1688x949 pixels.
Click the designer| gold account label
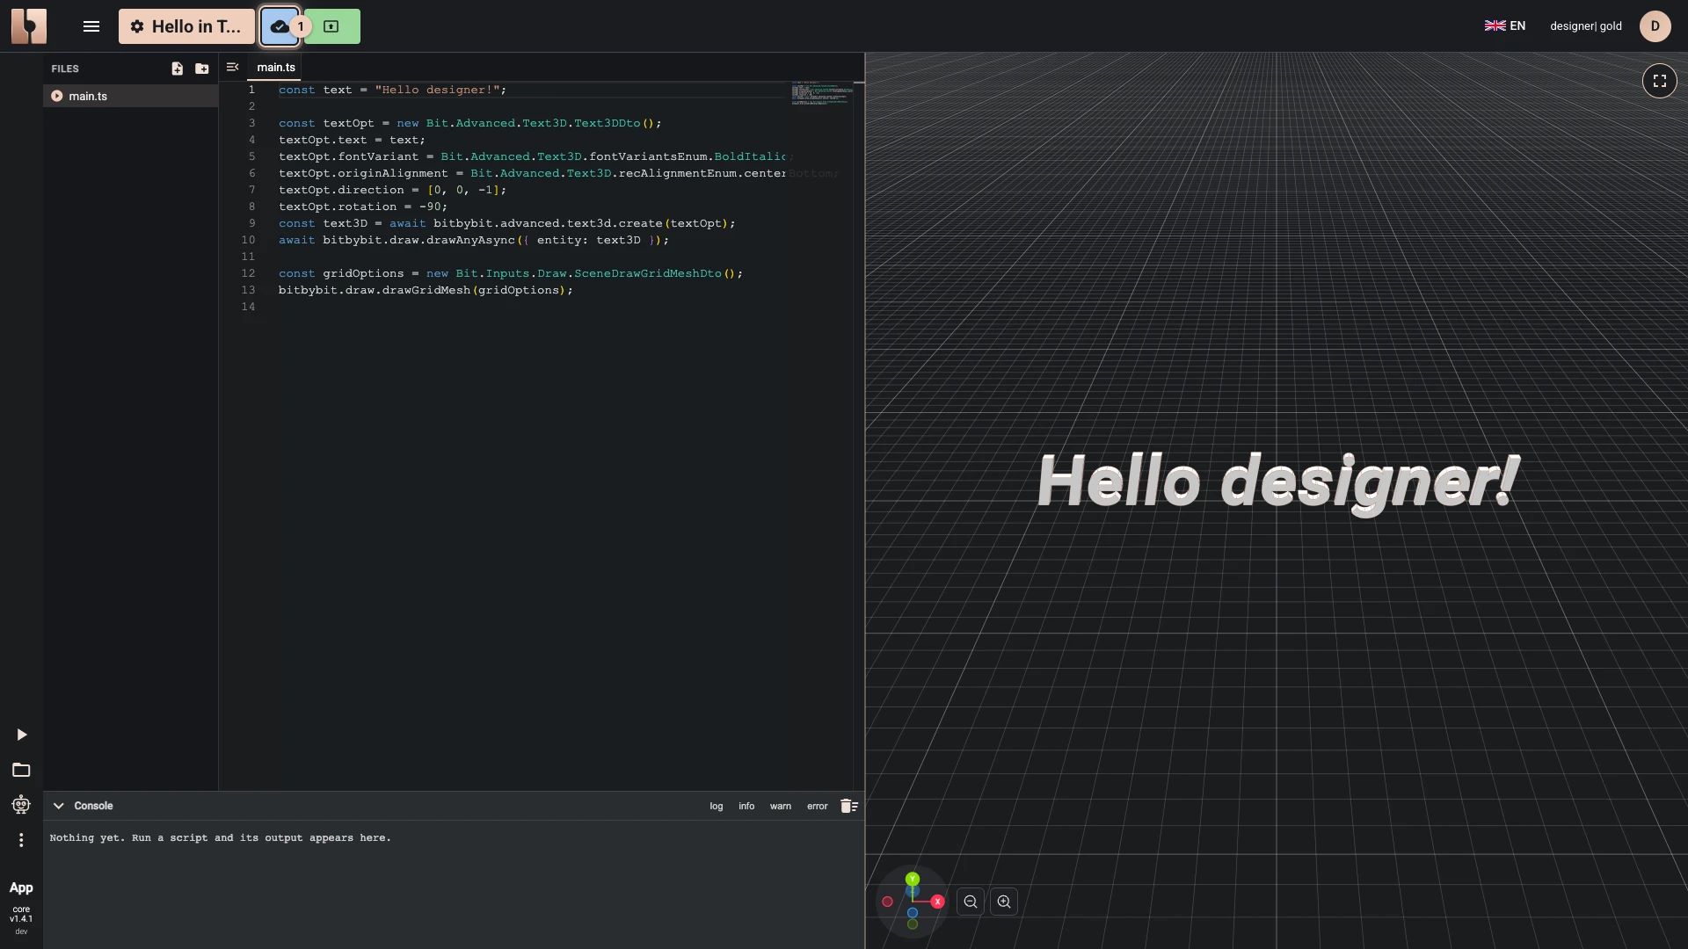tap(1586, 25)
